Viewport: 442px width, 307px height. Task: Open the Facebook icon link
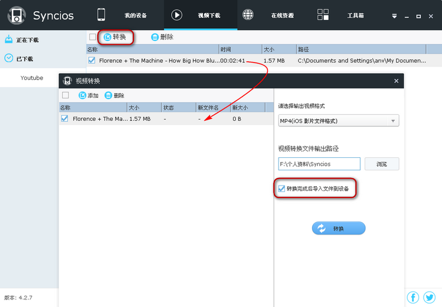[413, 298]
